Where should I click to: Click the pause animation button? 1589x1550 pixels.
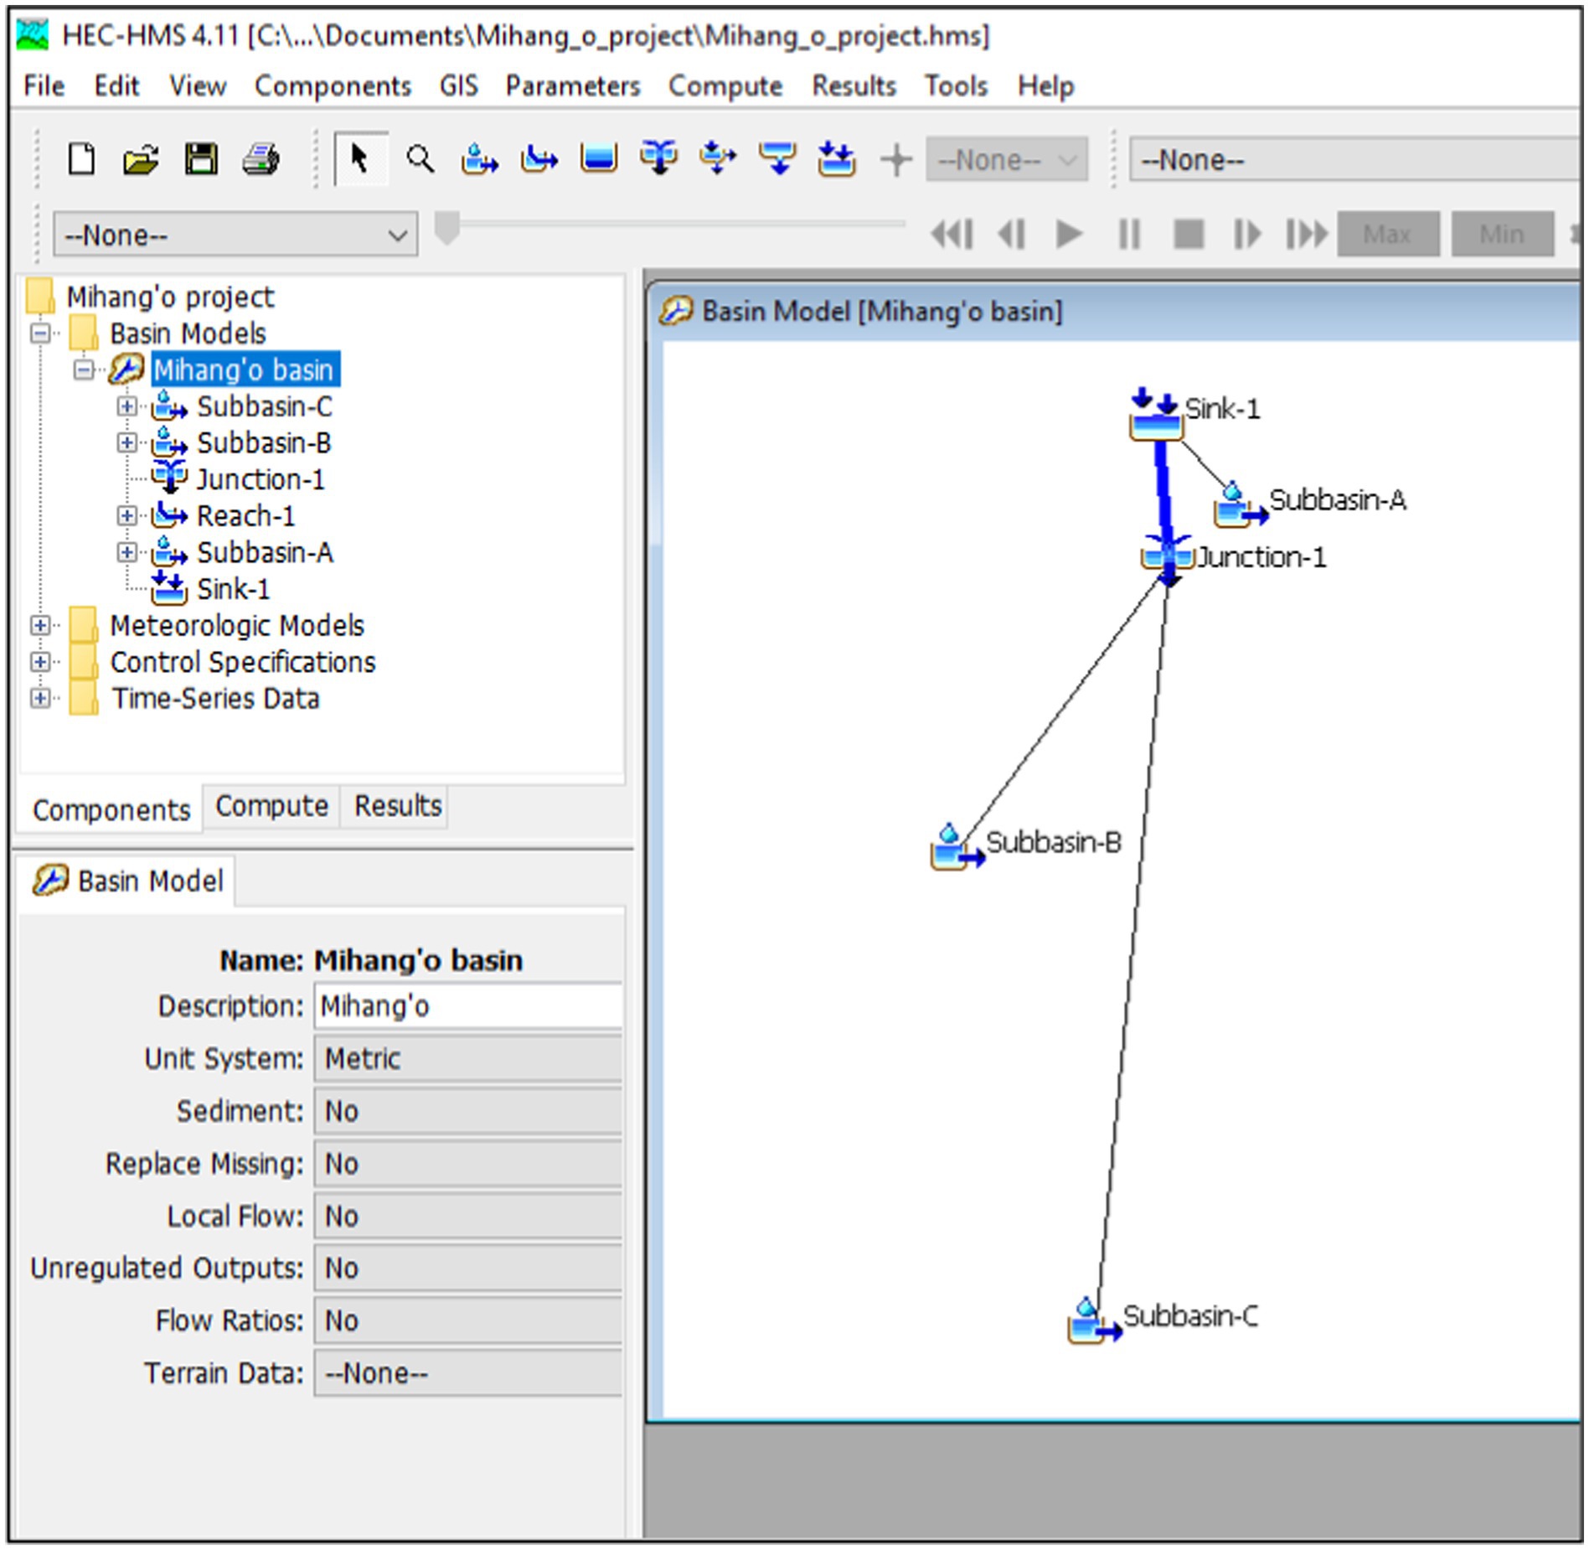click(x=1130, y=234)
